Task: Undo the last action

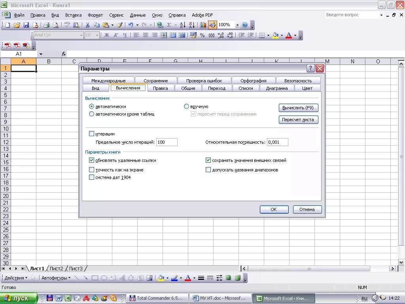Action: coord(131,25)
